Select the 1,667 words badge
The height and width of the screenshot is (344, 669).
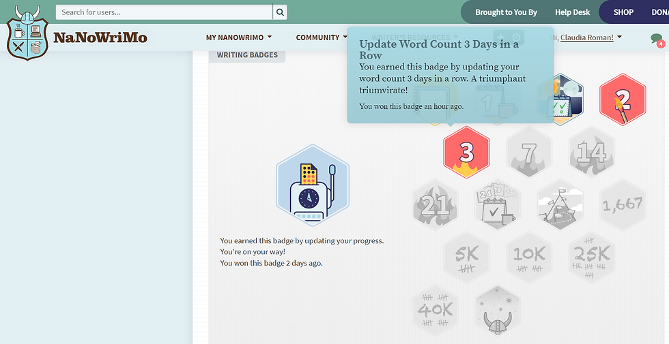pos(623,205)
